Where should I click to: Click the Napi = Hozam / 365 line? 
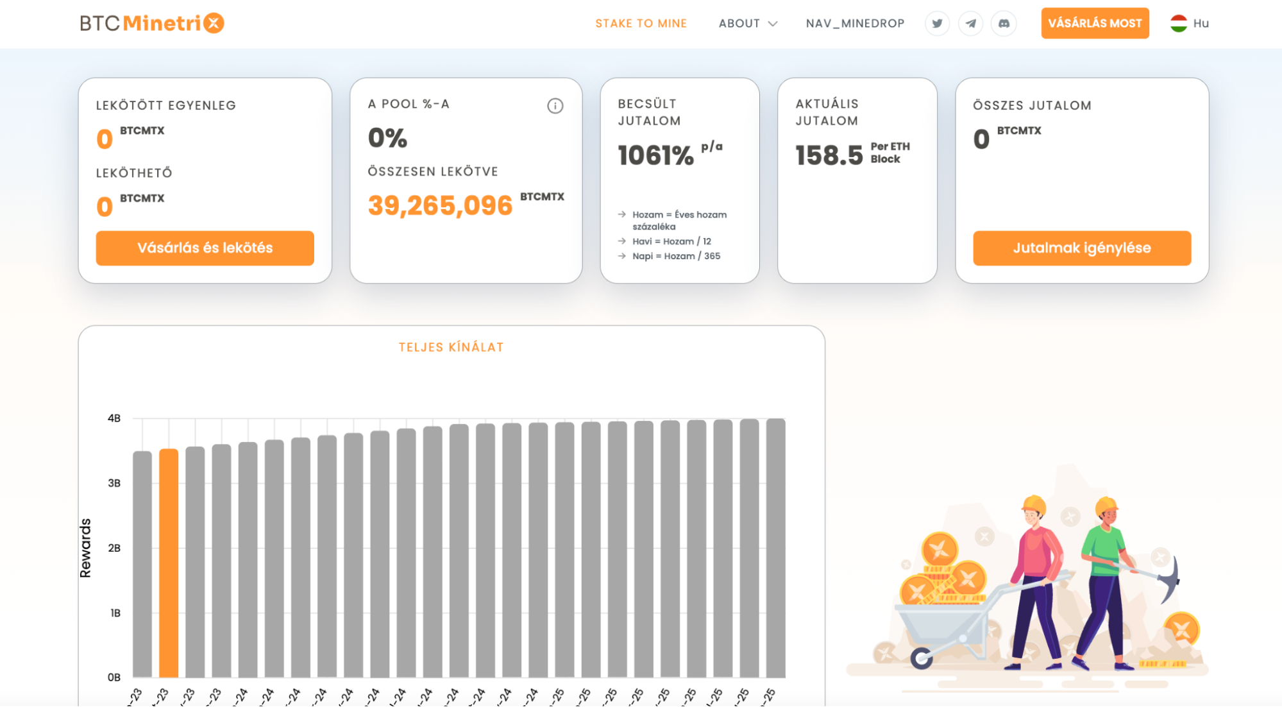tap(676, 256)
